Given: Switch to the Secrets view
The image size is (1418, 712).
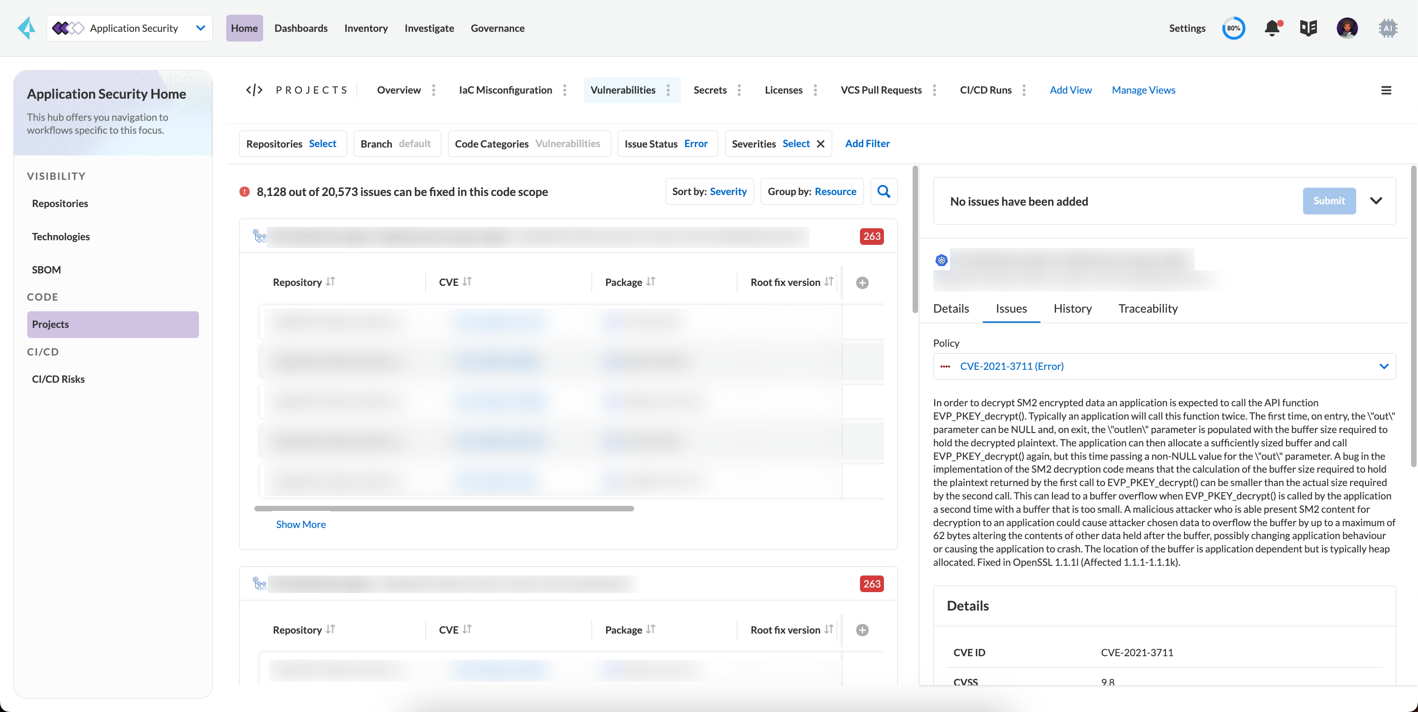Looking at the screenshot, I should (x=710, y=90).
